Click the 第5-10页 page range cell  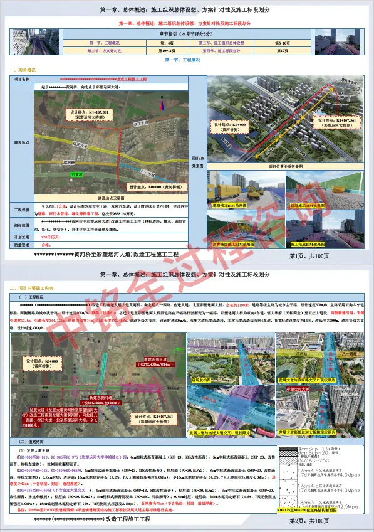(x=283, y=43)
